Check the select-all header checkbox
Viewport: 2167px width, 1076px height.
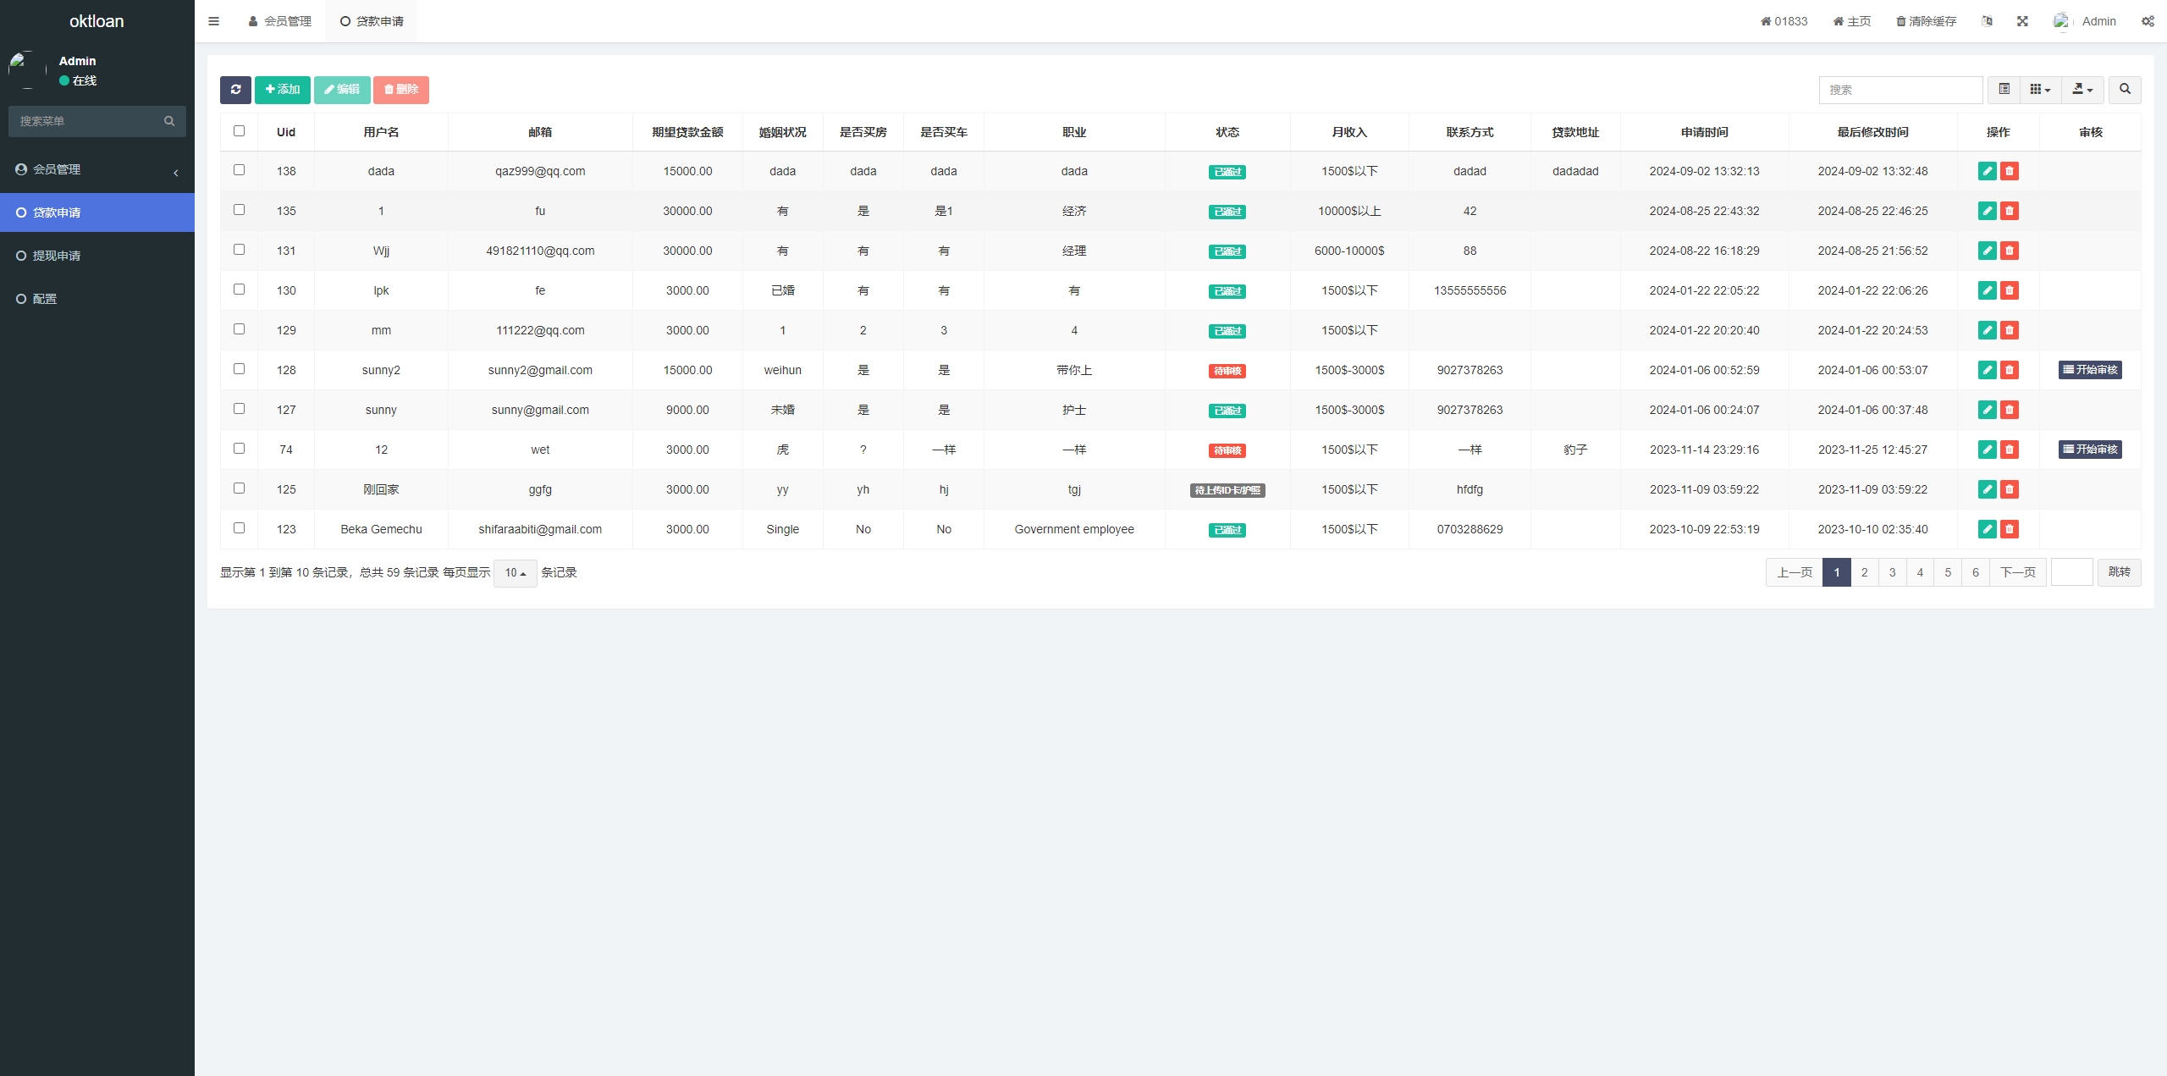pos(239,131)
